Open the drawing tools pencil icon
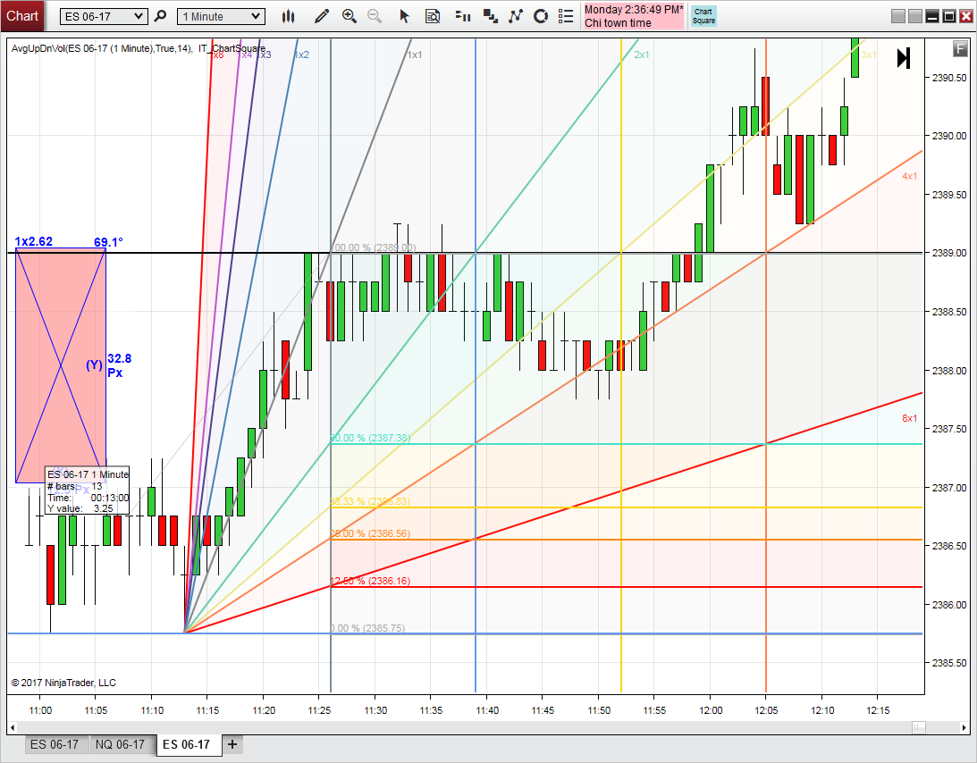Screen dimensions: 977x763 pyautogui.click(x=322, y=17)
